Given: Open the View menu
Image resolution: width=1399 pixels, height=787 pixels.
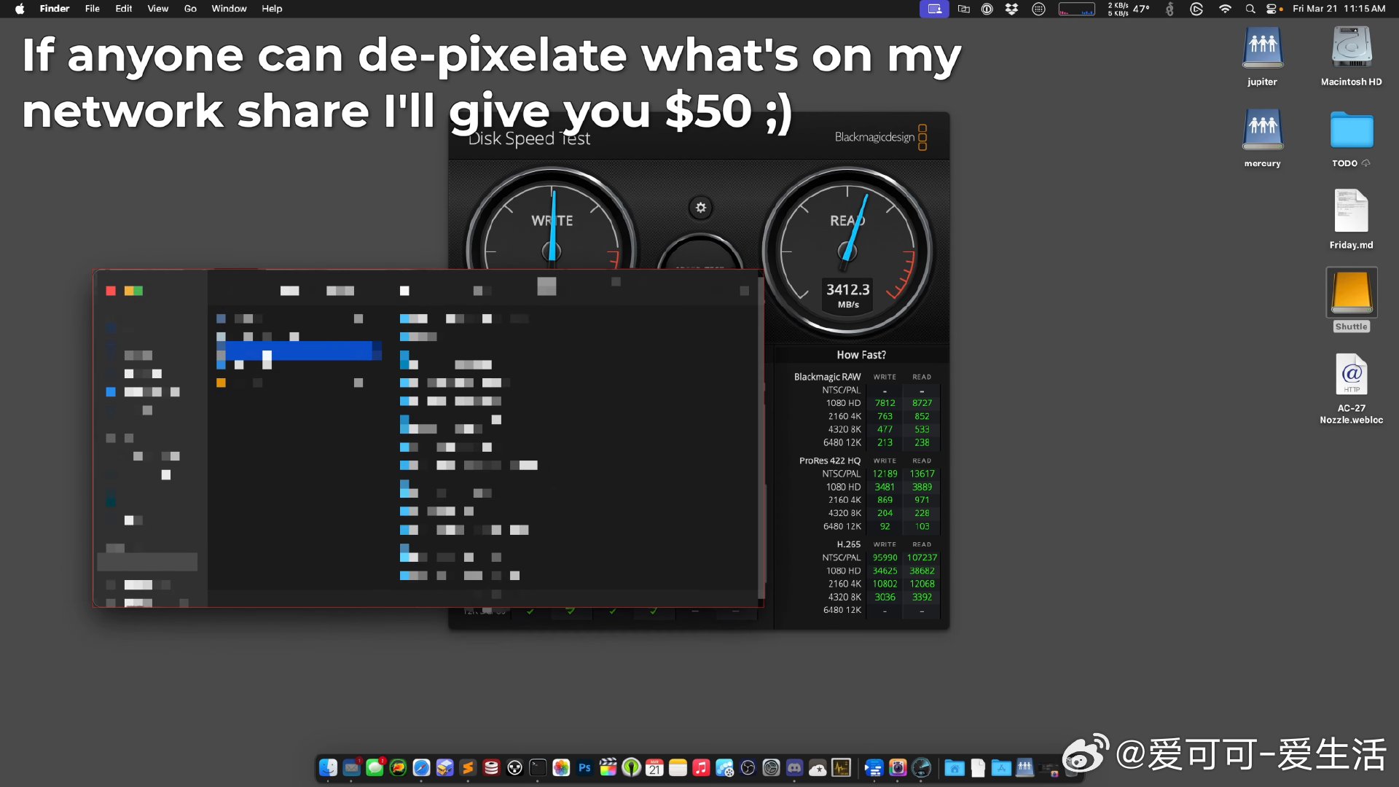Looking at the screenshot, I should pyautogui.click(x=158, y=9).
